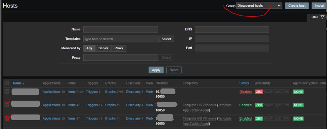Click the NONE encryption badge of the disabled host
327x129 pixels.
pos(298,92)
